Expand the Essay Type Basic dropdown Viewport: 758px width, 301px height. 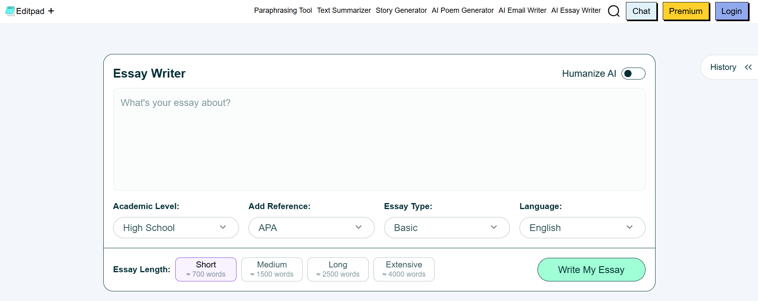tap(447, 227)
